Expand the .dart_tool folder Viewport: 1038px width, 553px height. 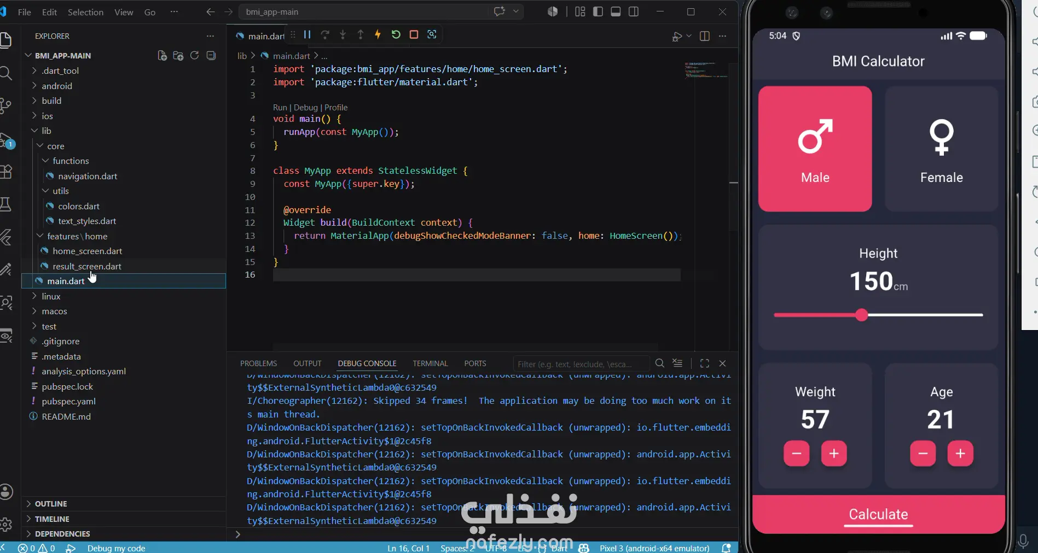pyautogui.click(x=60, y=70)
